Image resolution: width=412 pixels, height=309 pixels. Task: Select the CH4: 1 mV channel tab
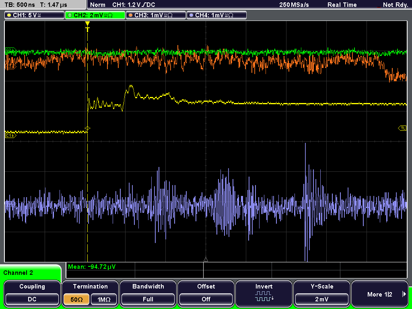(x=216, y=15)
